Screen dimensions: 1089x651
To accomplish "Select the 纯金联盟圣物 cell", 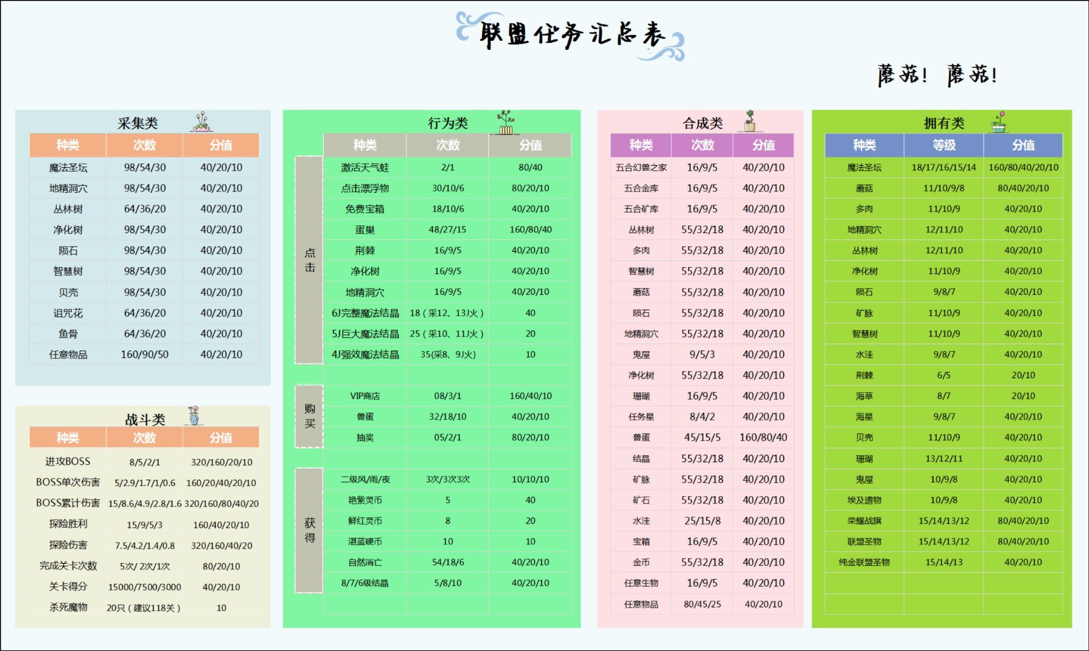I will (864, 562).
